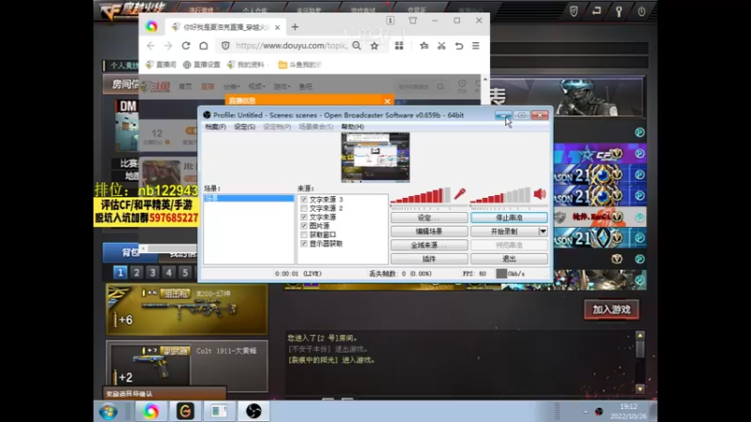Image resolution: width=751 pixels, height=422 pixels.
Task: Click 全域来源... button in OBS
Action: coord(429,245)
